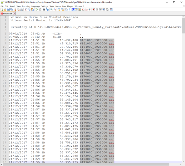The width and height of the screenshot is (185, 166).
Task: Click the New file toolbar icon
Action: [x=2, y=9]
